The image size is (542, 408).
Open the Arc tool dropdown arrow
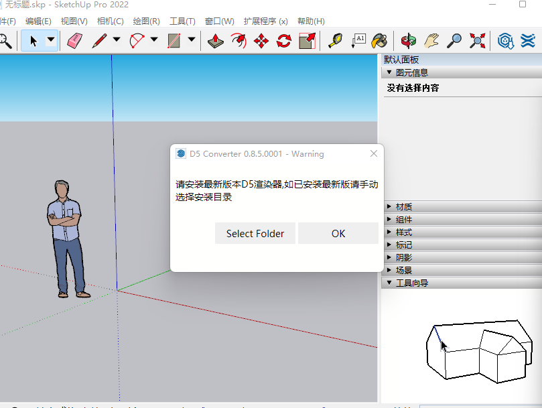pyautogui.click(x=154, y=40)
